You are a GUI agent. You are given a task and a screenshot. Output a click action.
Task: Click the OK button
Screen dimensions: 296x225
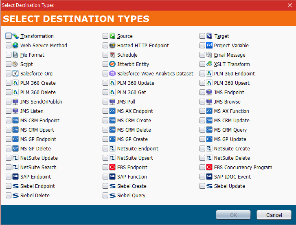coord(233,215)
